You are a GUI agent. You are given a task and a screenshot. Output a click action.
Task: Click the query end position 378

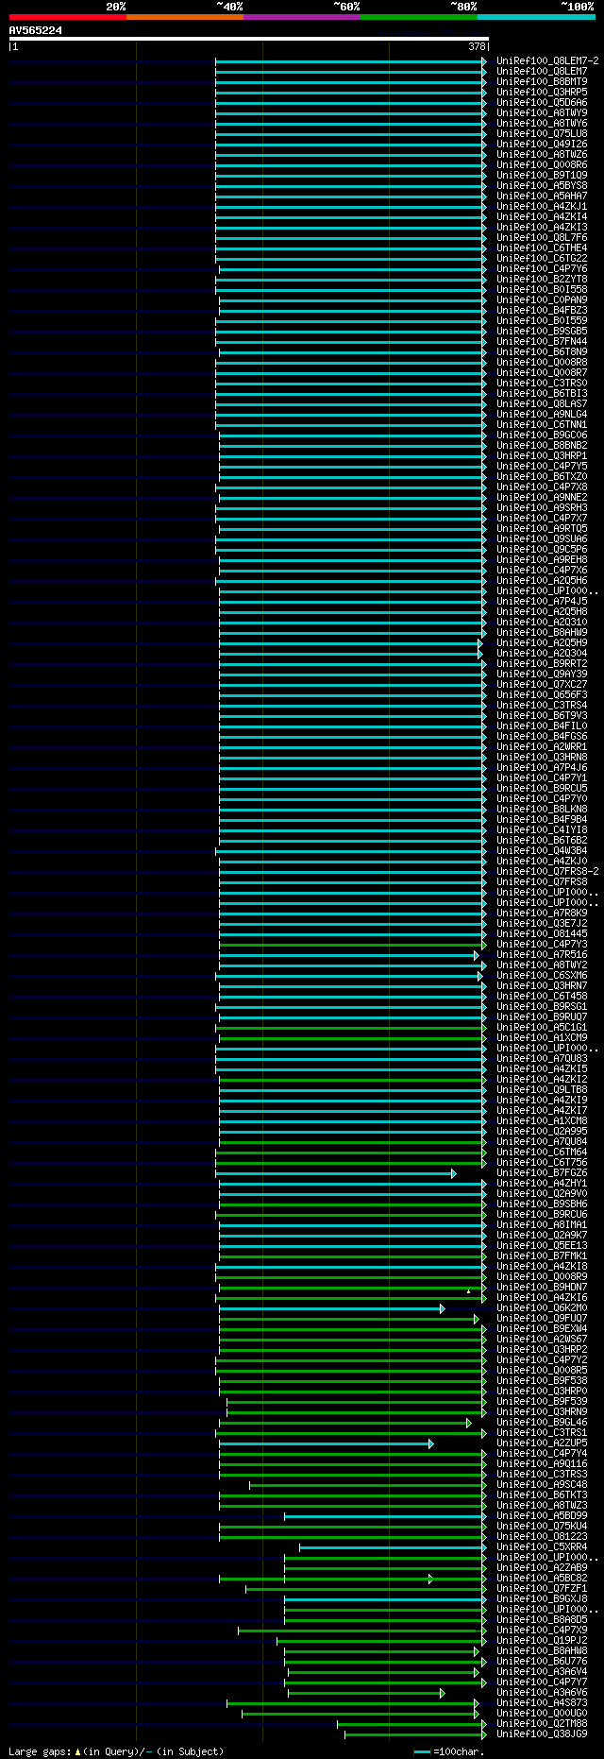[x=477, y=46]
